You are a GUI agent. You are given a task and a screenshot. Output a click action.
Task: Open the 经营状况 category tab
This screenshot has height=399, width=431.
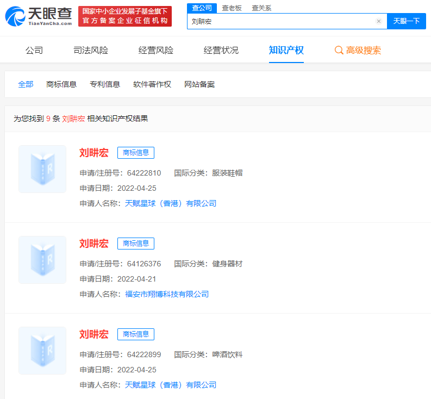point(221,51)
